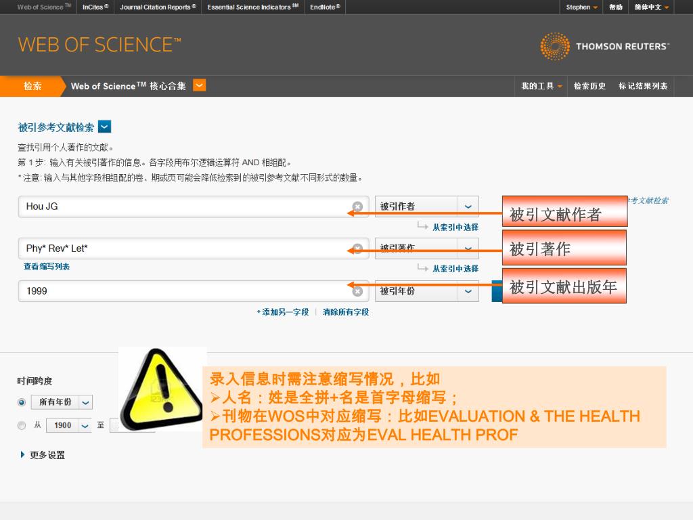The width and height of the screenshot is (693, 520).
Task: Clear the Hou JG author field
Action: [x=357, y=207]
